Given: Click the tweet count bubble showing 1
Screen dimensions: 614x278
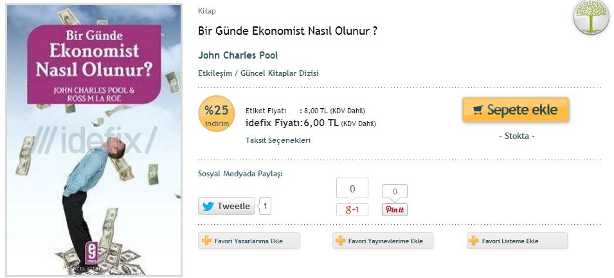Looking at the screenshot, I should 265,206.
